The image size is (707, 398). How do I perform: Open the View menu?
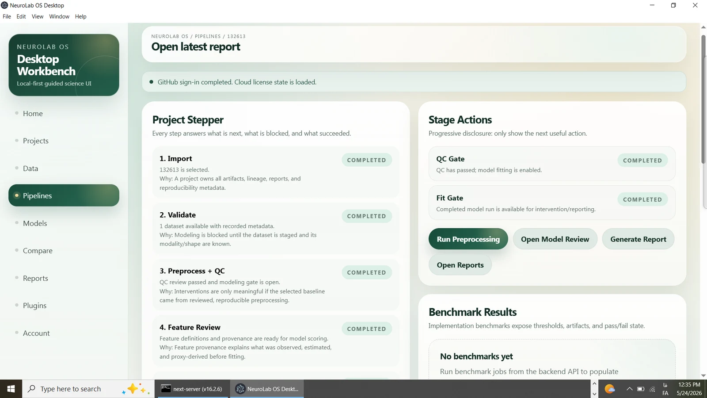click(38, 16)
